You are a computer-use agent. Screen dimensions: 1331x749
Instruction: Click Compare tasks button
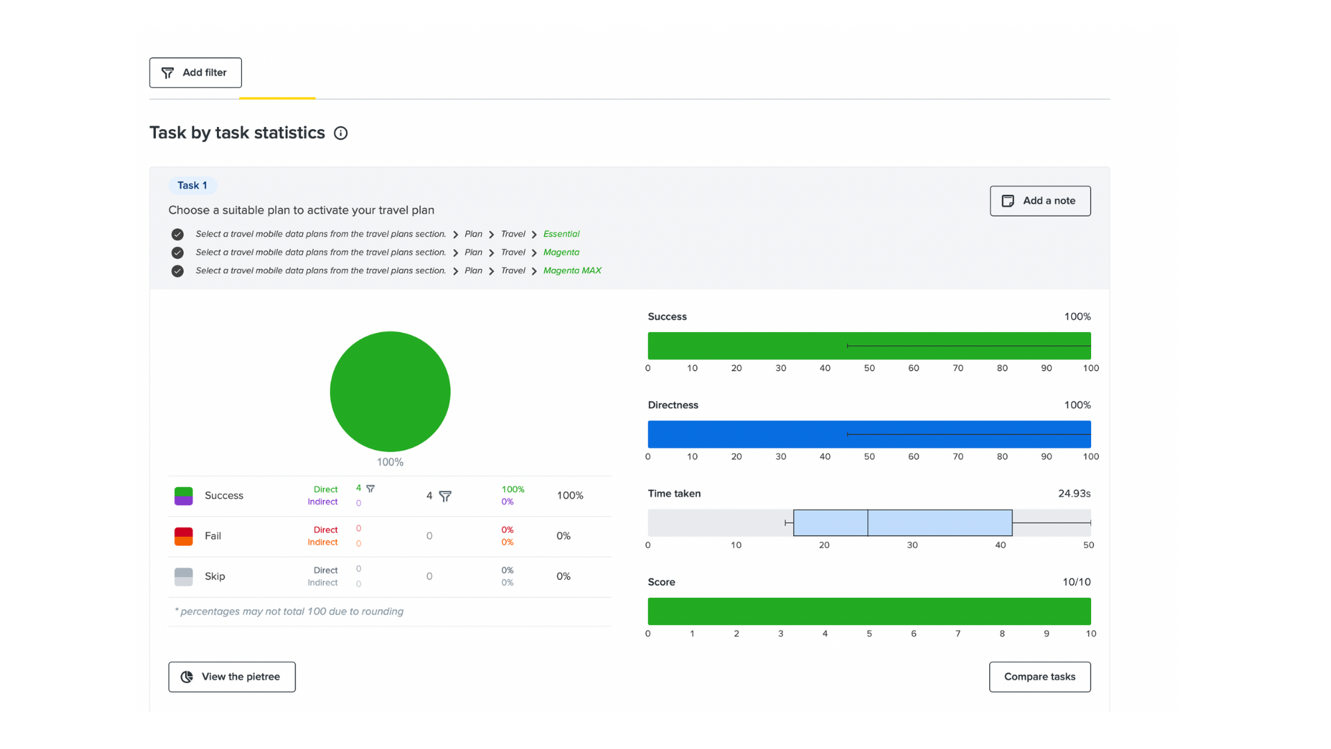click(x=1039, y=677)
